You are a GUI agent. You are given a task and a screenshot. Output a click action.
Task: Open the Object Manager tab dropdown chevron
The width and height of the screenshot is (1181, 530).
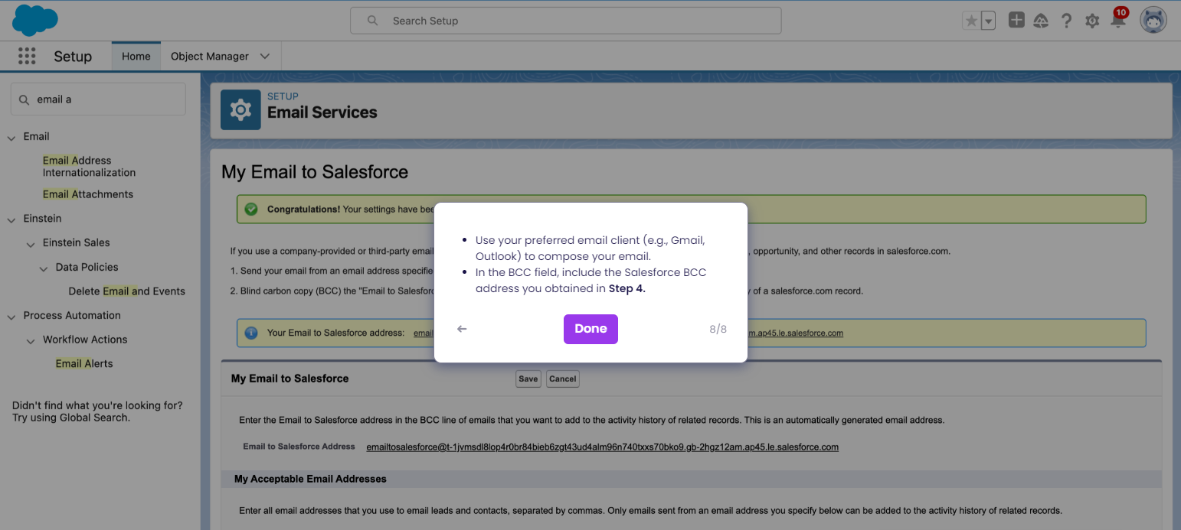265,57
